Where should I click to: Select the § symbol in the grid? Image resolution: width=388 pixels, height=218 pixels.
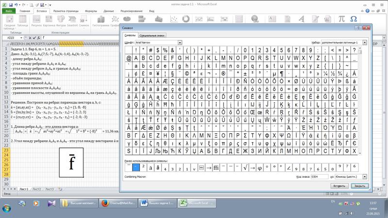point(172,74)
